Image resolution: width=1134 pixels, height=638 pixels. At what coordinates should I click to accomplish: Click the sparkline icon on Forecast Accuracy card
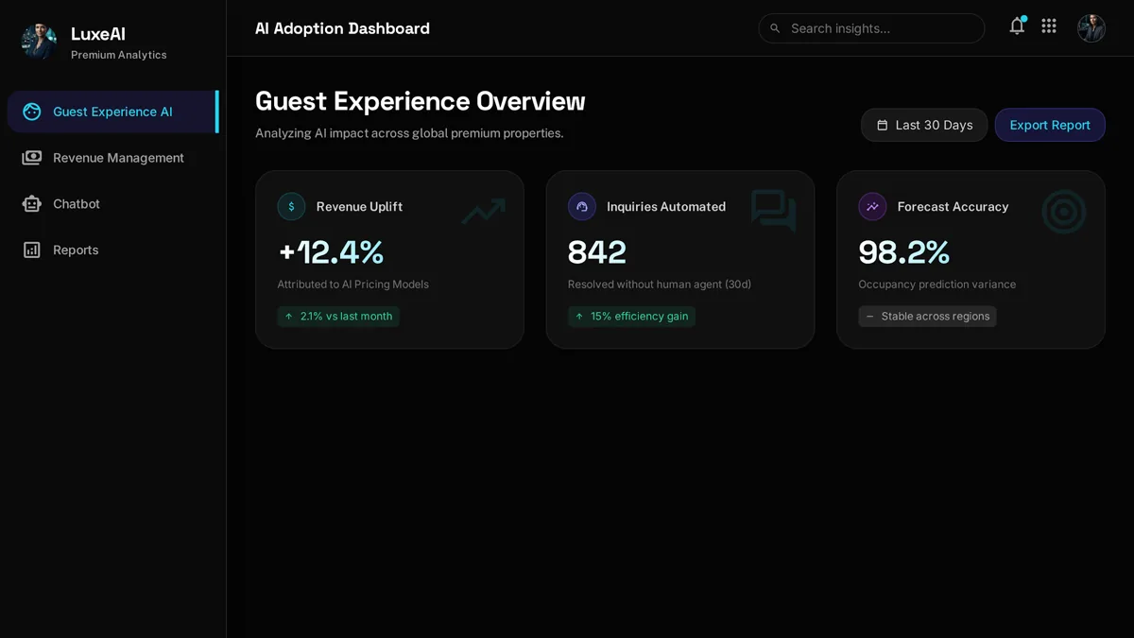click(x=872, y=207)
